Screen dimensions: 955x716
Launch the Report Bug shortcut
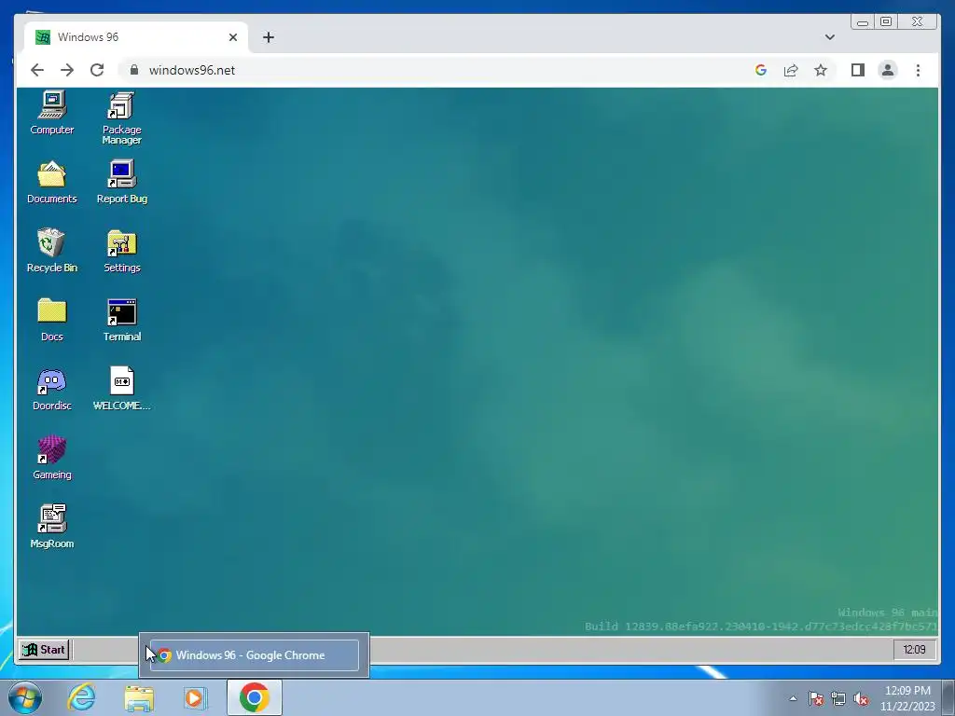coord(122,182)
